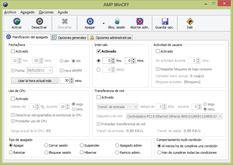233x165 pixels.
Task: Click the Abortar adm. toolbar icon
Action: (x=140, y=21)
